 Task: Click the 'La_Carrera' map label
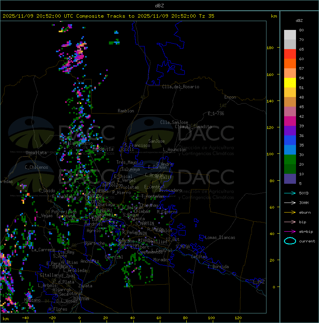[x=43, y=250]
